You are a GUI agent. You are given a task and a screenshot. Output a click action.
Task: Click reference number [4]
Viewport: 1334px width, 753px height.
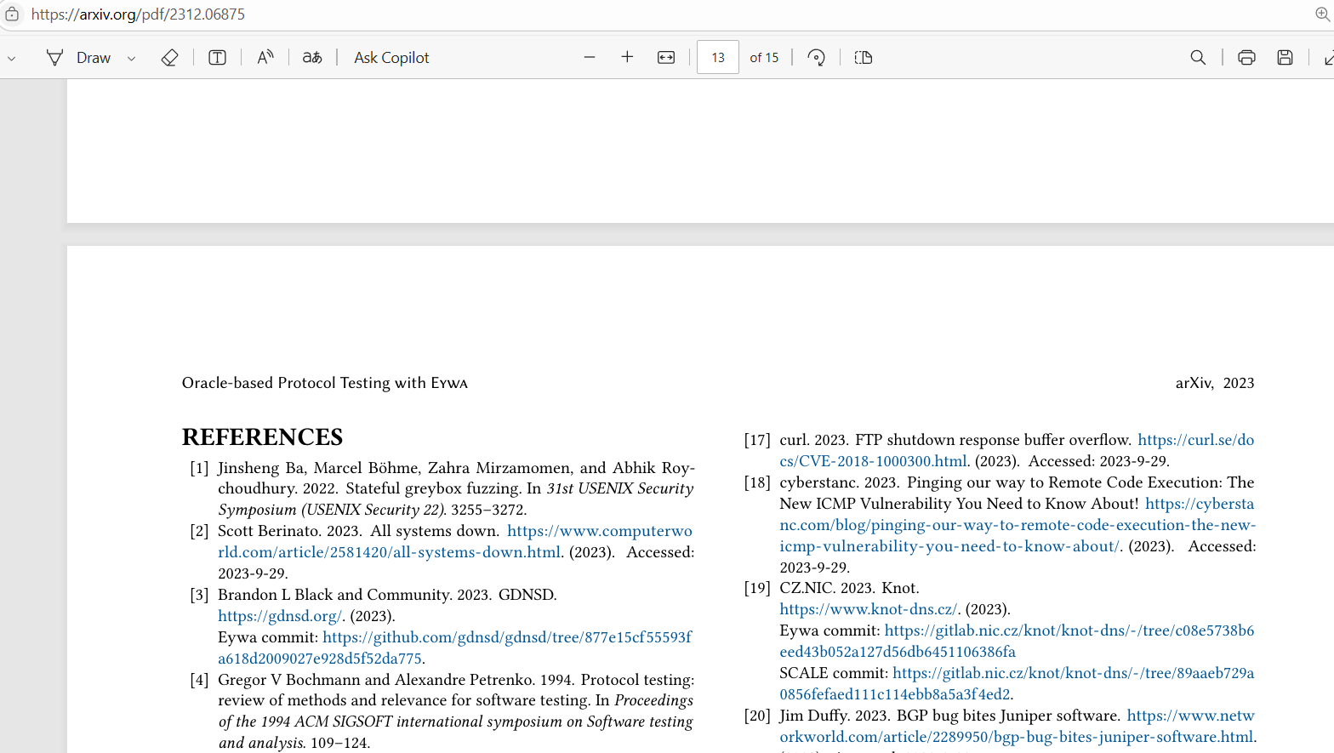pos(199,679)
